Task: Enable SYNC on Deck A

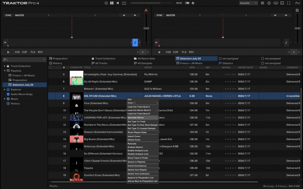Action: (8, 15)
